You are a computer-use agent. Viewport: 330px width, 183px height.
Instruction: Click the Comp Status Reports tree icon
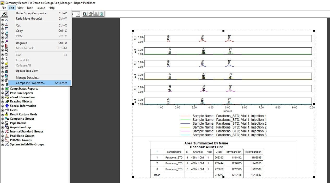pos(7,89)
